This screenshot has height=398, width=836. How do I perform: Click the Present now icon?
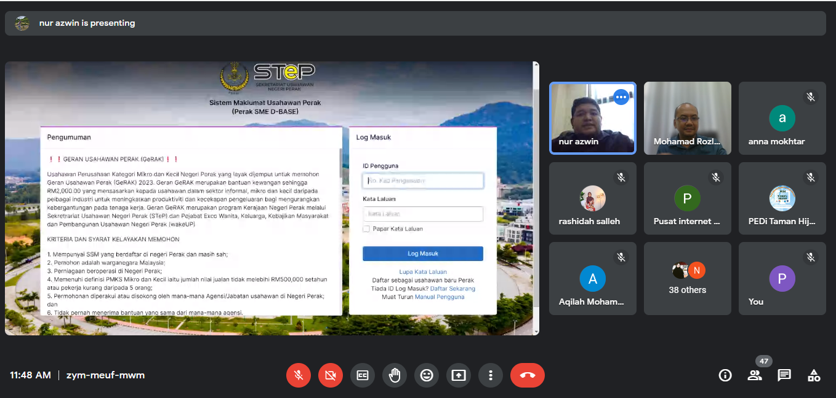click(459, 375)
